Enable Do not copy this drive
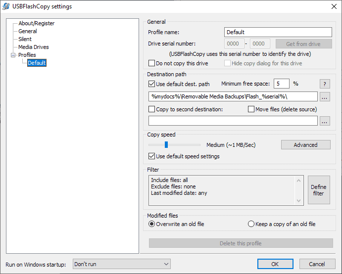The height and width of the screenshot is (274, 342). [x=151, y=63]
